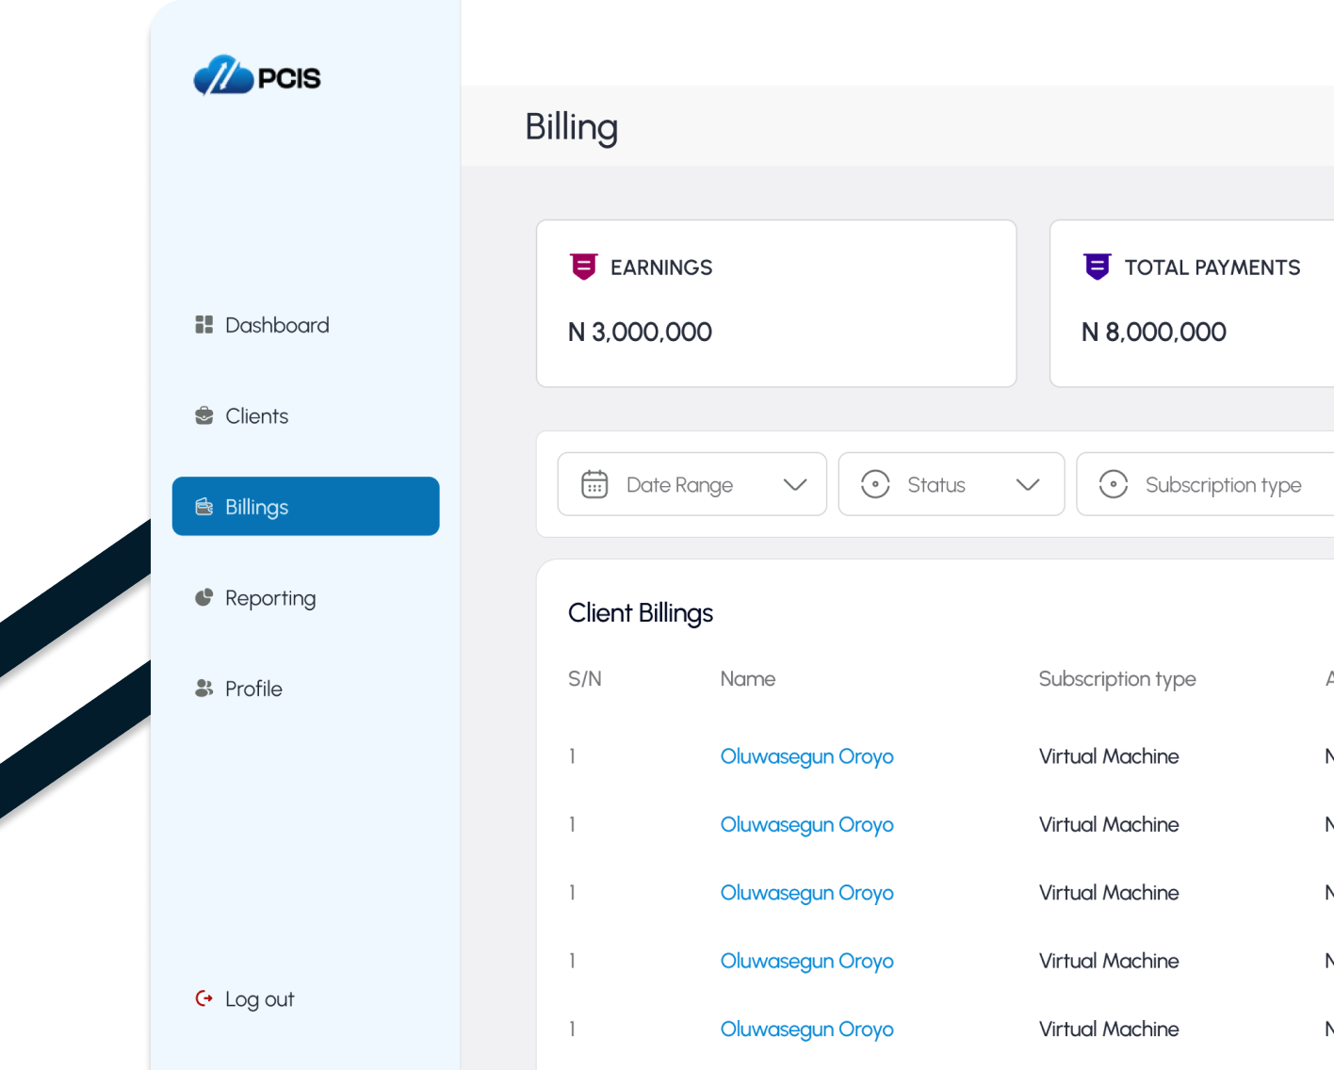Click the calendar icon in Date Range
Viewport: 1334px width, 1070px height.
[594, 484]
